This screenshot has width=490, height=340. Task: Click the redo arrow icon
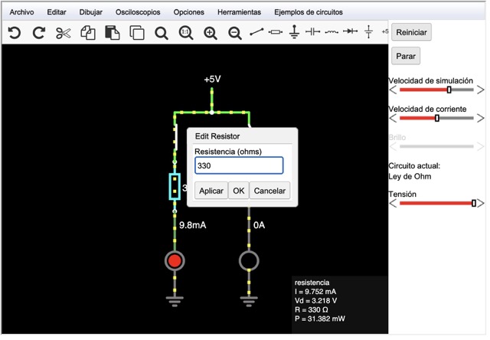pyautogui.click(x=39, y=32)
